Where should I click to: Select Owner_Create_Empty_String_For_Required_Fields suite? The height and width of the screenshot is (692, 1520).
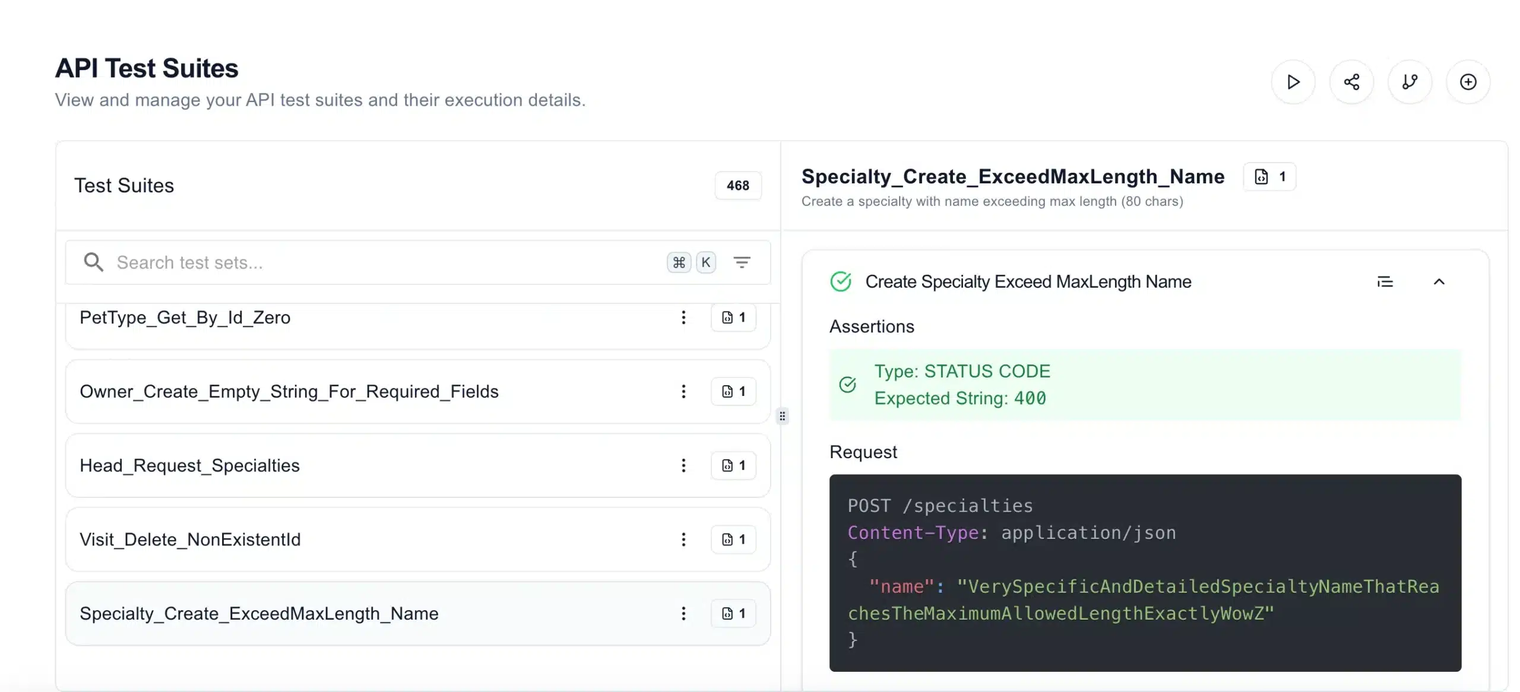point(417,391)
